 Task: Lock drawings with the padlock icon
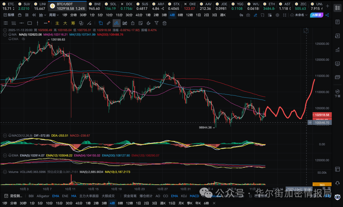[x=132, y=23]
